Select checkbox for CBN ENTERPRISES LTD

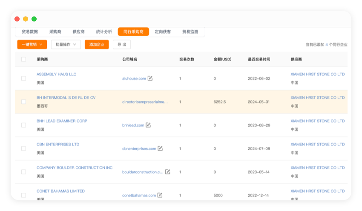[23, 148]
